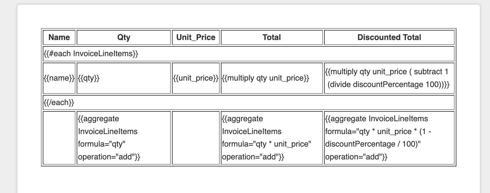Image resolution: width=490 pixels, height=193 pixels.
Task: Select the Qty column header cell
Action: coord(124,37)
